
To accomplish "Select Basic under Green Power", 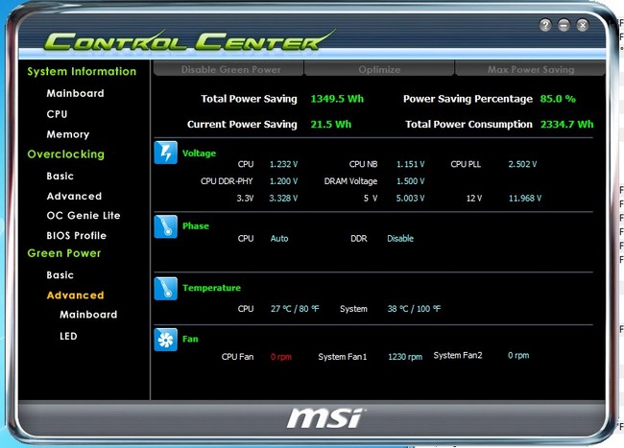I will tap(60, 275).
